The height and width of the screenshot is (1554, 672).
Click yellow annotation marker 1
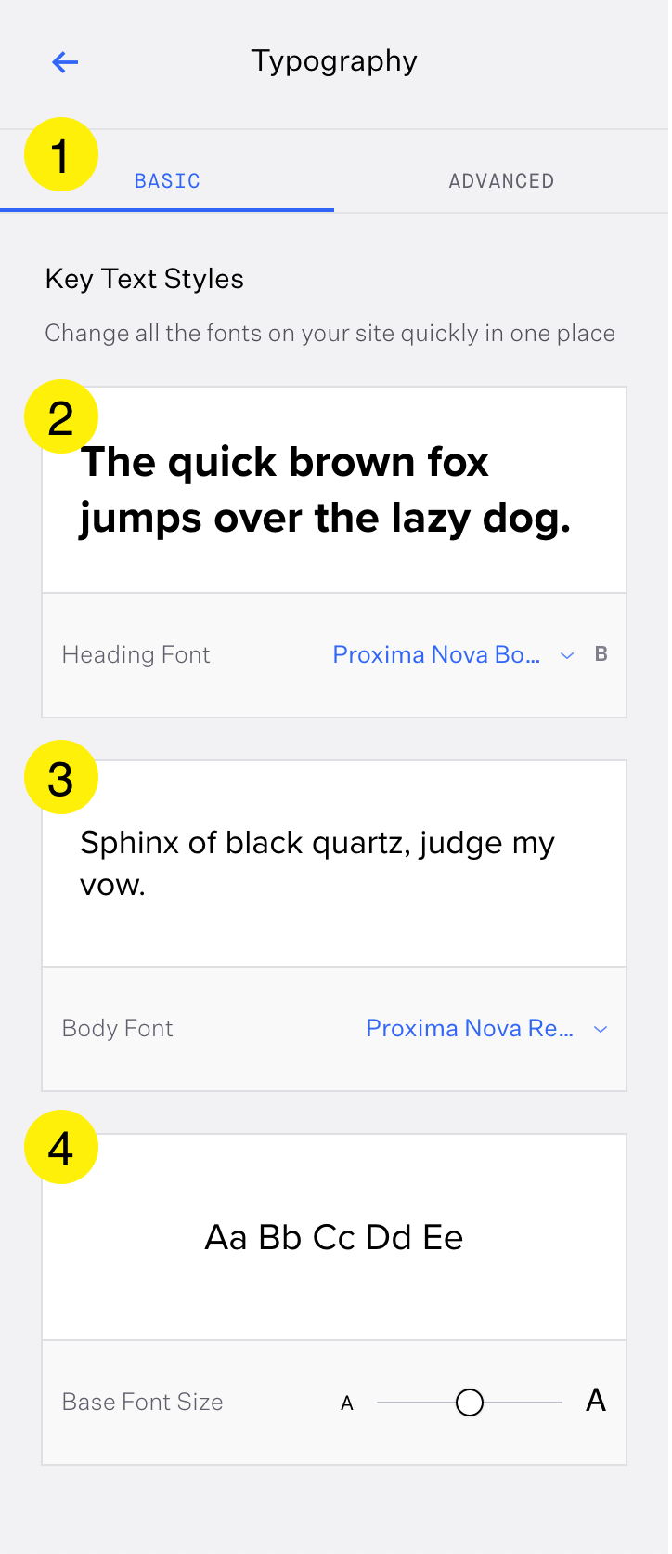pos(61,155)
